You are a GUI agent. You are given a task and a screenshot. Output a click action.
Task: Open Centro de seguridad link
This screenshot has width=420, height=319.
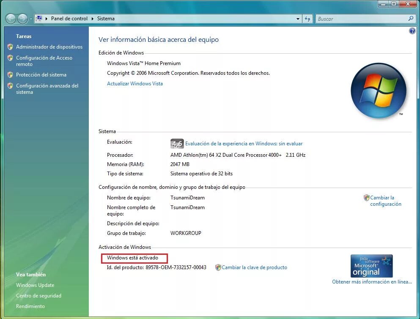click(38, 296)
